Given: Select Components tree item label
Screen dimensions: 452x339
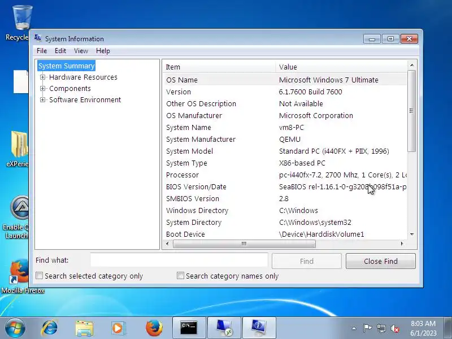Looking at the screenshot, I should click(x=70, y=88).
